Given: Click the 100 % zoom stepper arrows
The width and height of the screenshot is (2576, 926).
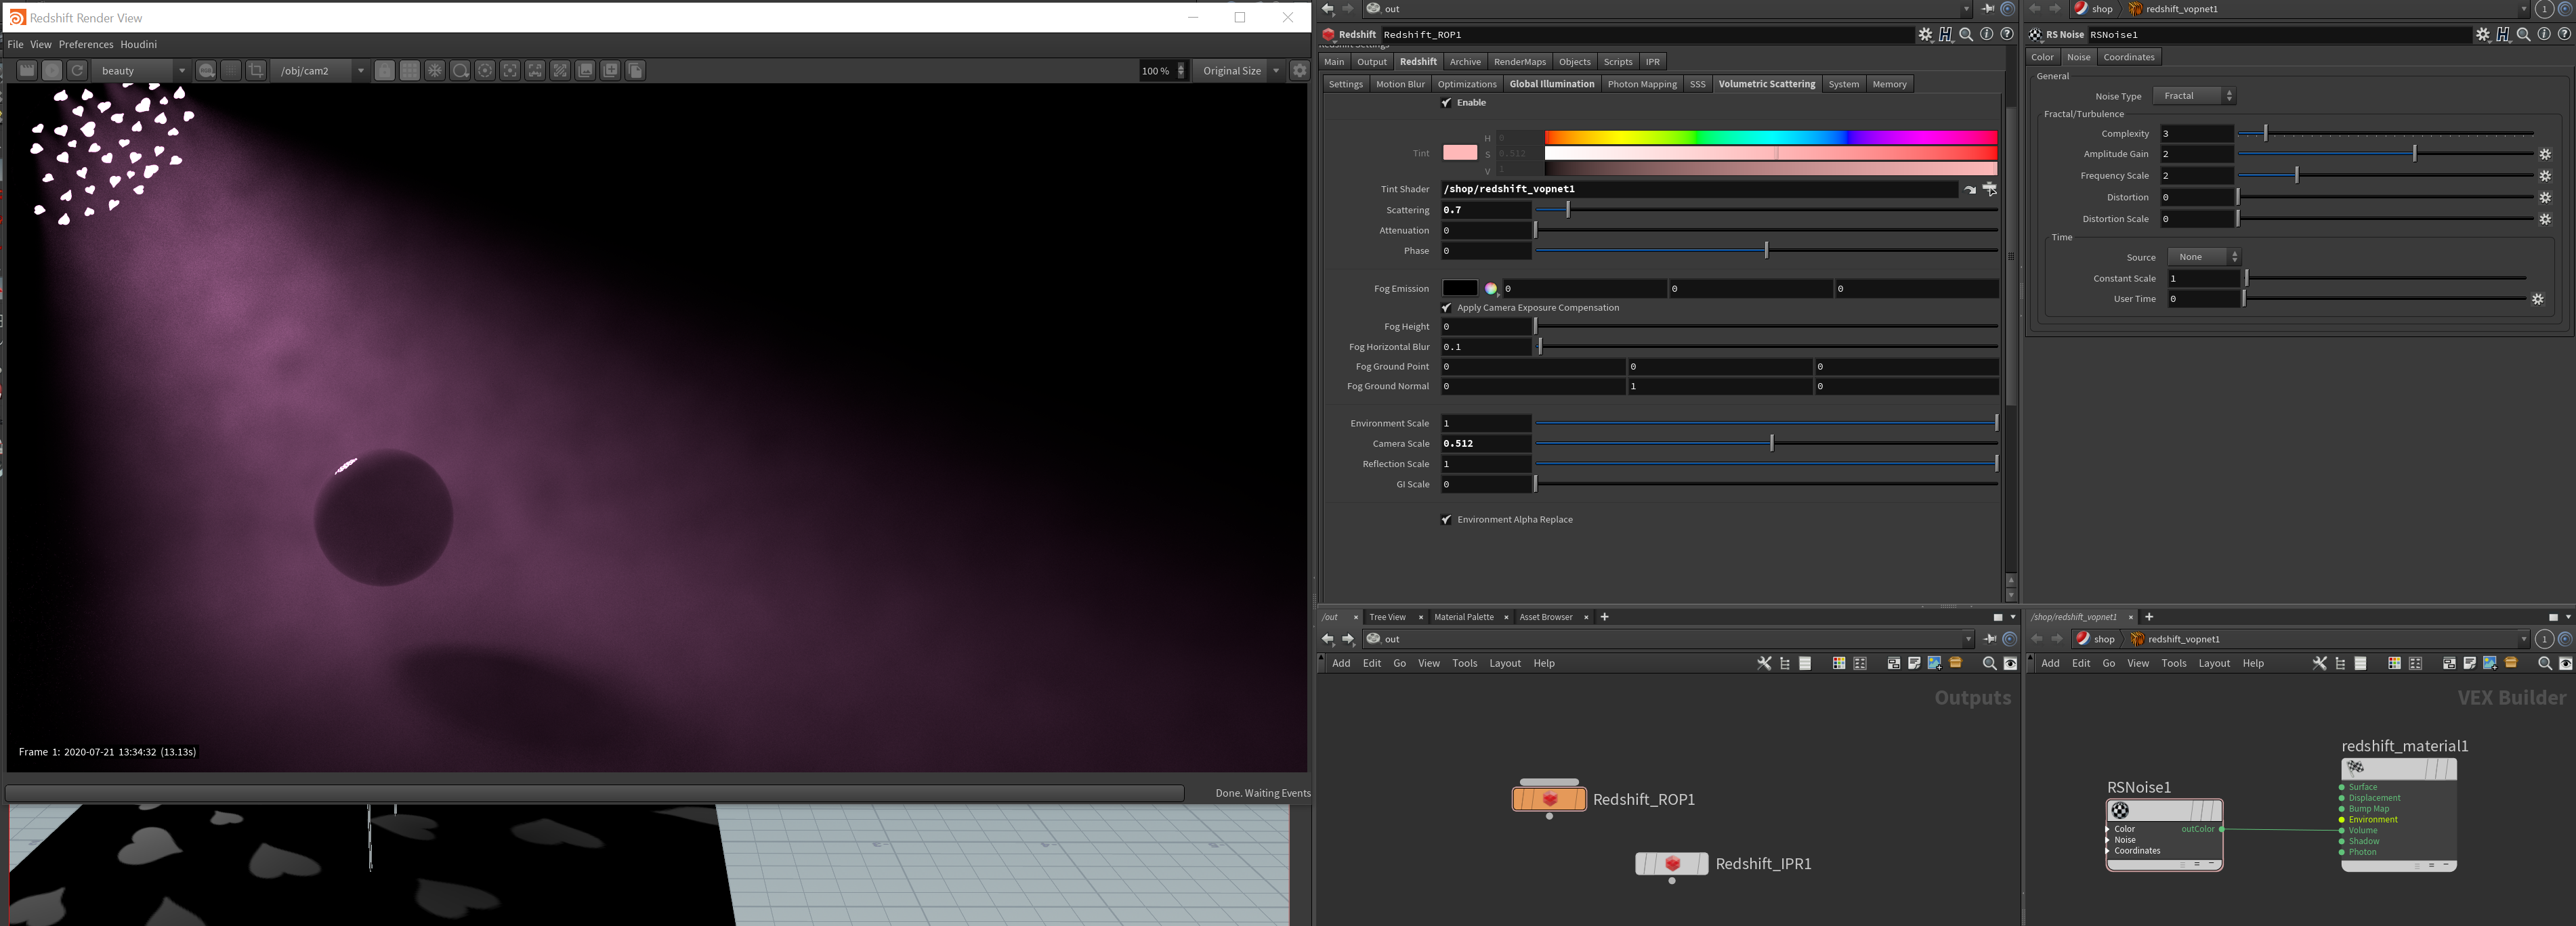Looking at the screenshot, I should [x=1181, y=70].
